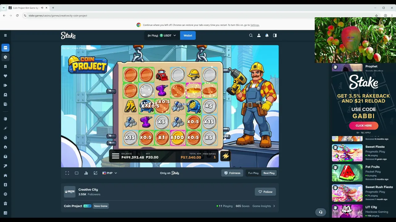Image resolution: width=396 pixels, height=222 pixels.
Task: Open the user profile icon
Action: click(x=259, y=35)
